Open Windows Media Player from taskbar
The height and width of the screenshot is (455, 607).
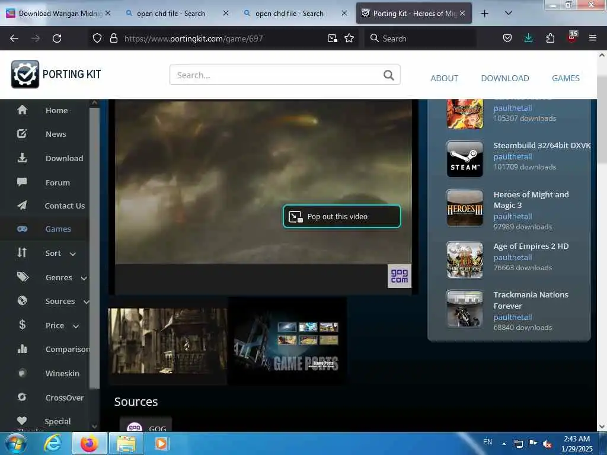click(161, 443)
